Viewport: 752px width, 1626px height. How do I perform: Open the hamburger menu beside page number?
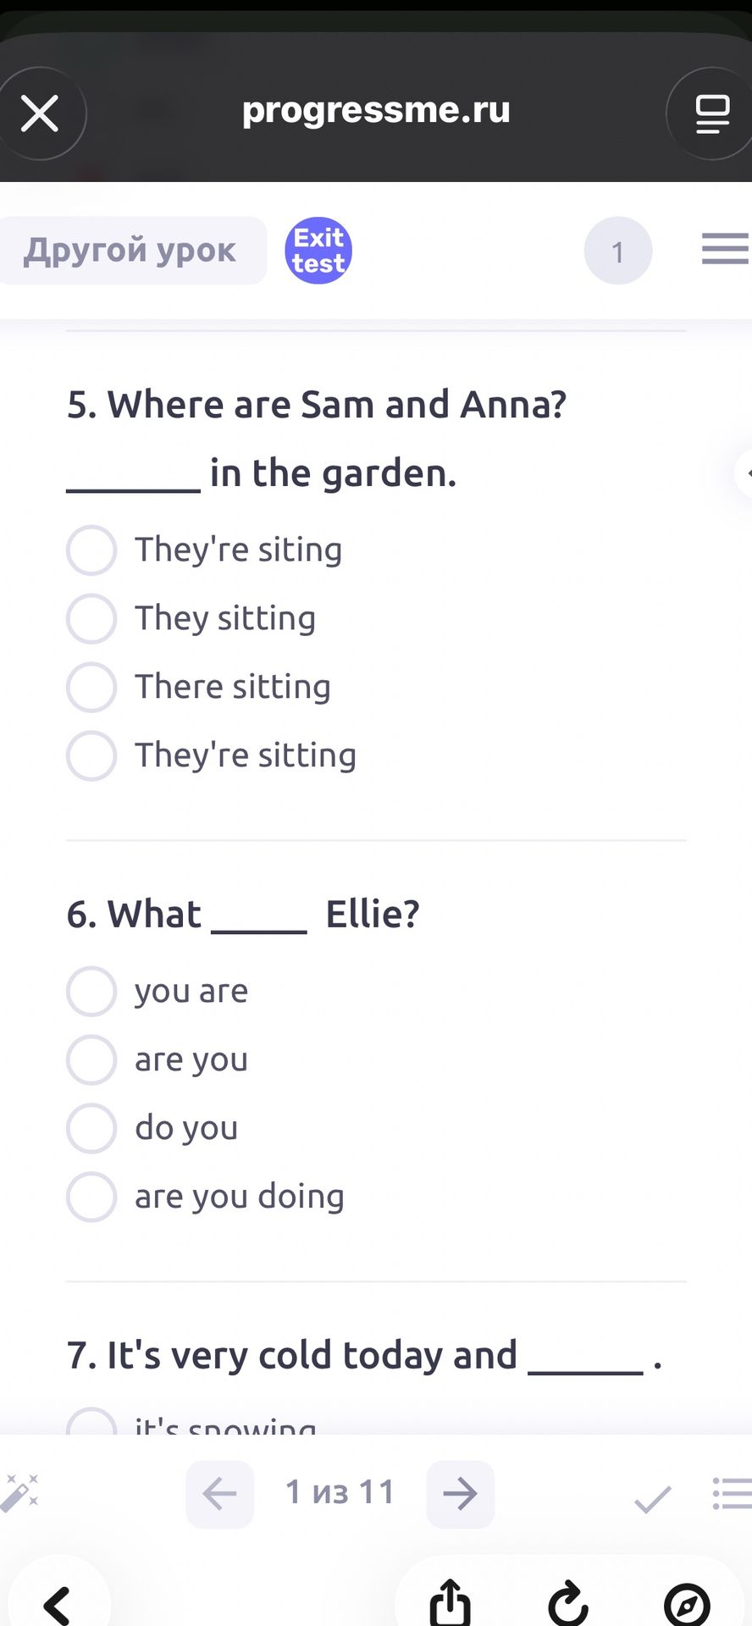pyautogui.click(x=725, y=249)
